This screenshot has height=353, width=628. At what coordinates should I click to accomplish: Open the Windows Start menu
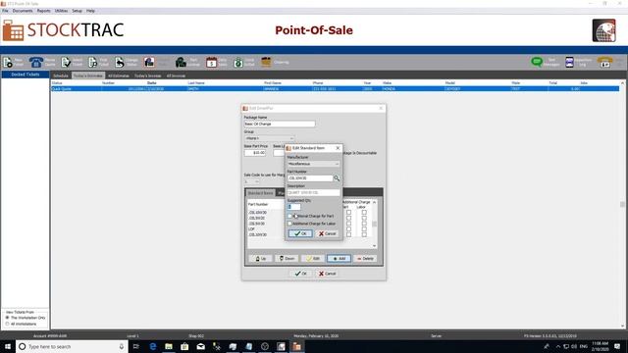8,346
